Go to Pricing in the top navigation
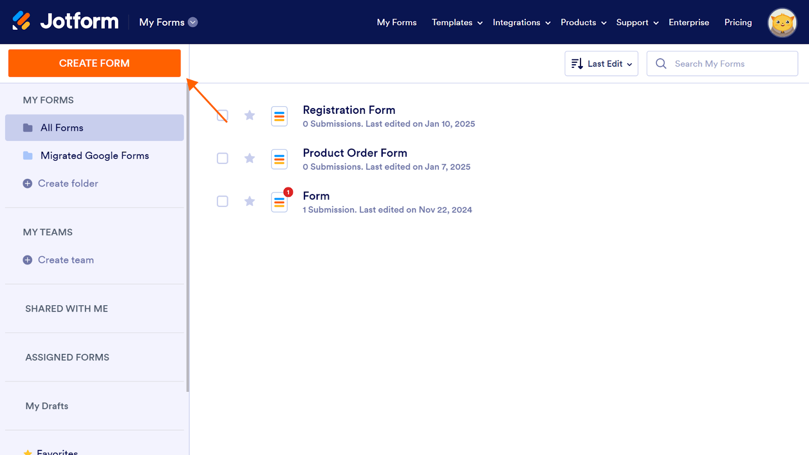Image resolution: width=809 pixels, height=455 pixels. [x=738, y=22]
